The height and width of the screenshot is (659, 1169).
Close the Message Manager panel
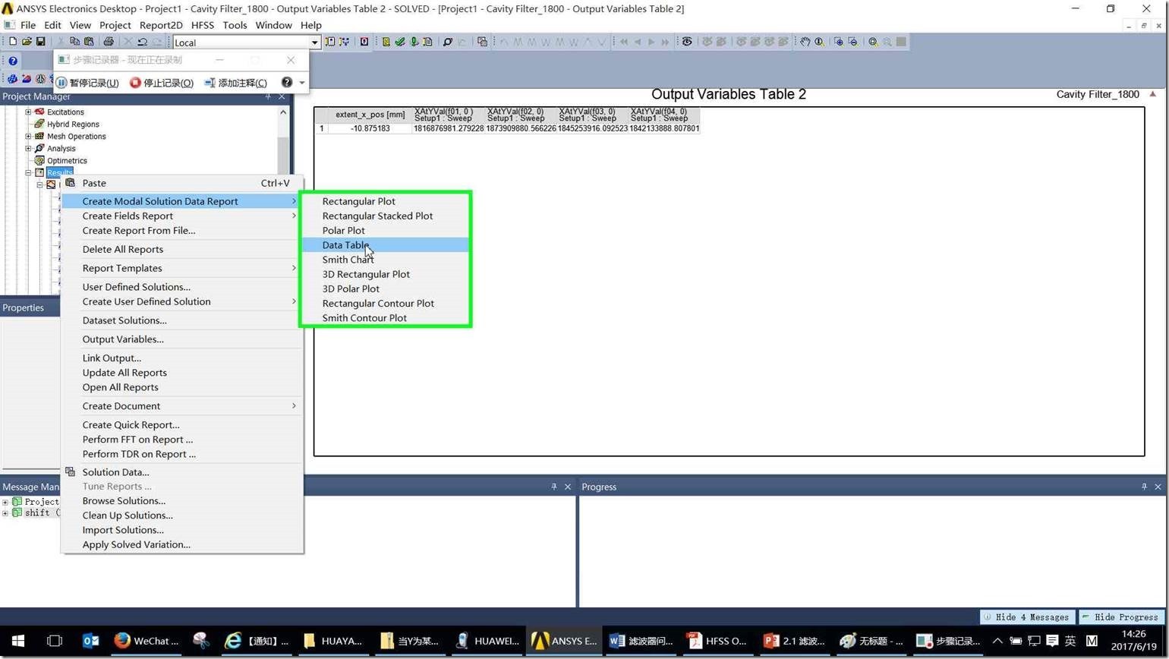(567, 487)
